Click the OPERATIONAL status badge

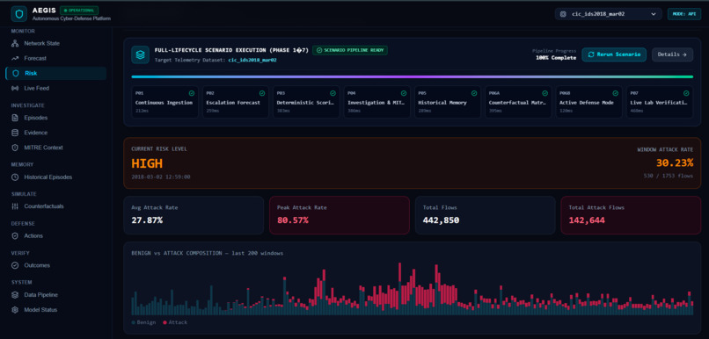coord(79,10)
